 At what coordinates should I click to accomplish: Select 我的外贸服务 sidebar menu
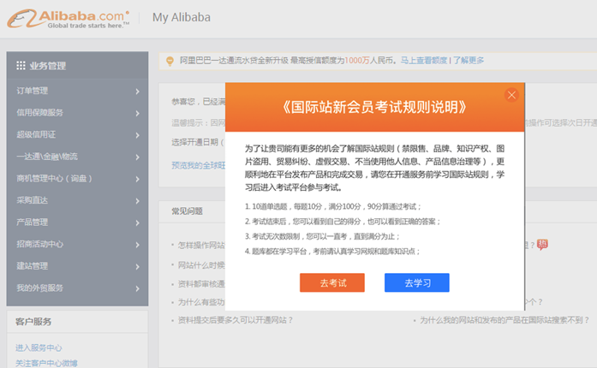(x=39, y=288)
